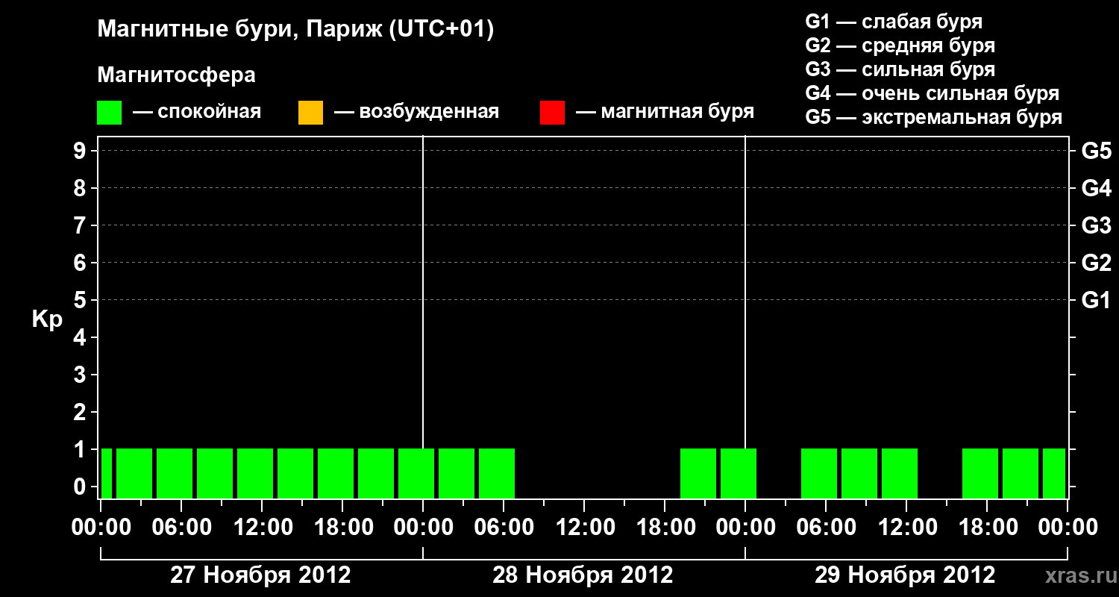Image resolution: width=1119 pixels, height=597 pixels.
Task: Click the 12:00 label above 29 November
Action: click(x=906, y=528)
